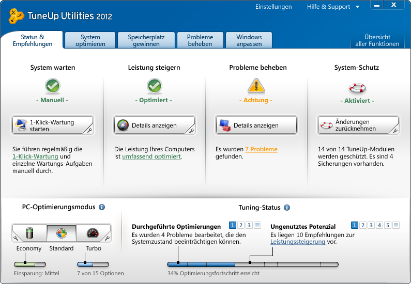
Task: Go to page 3 of Ungenutztes Potenzial
Action: (x=371, y=225)
